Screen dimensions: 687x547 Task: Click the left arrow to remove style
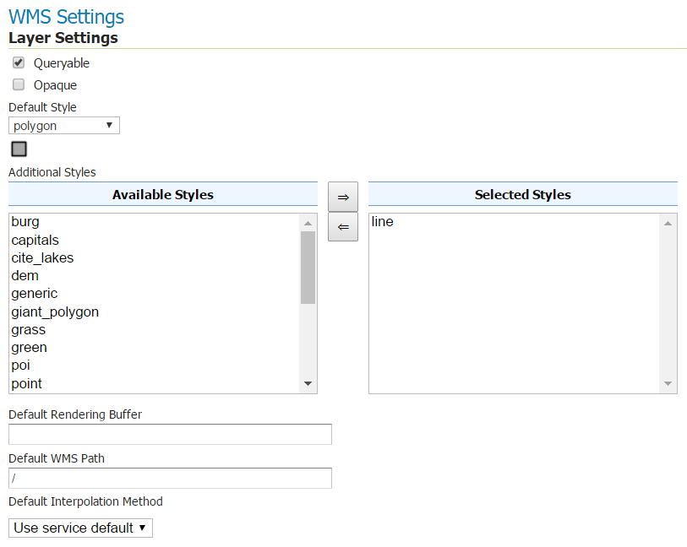[342, 227]
